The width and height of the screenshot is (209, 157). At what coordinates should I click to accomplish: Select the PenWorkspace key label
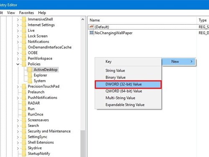point(40,58)
